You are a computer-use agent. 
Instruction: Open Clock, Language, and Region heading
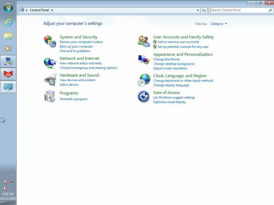tap(180, 76)
